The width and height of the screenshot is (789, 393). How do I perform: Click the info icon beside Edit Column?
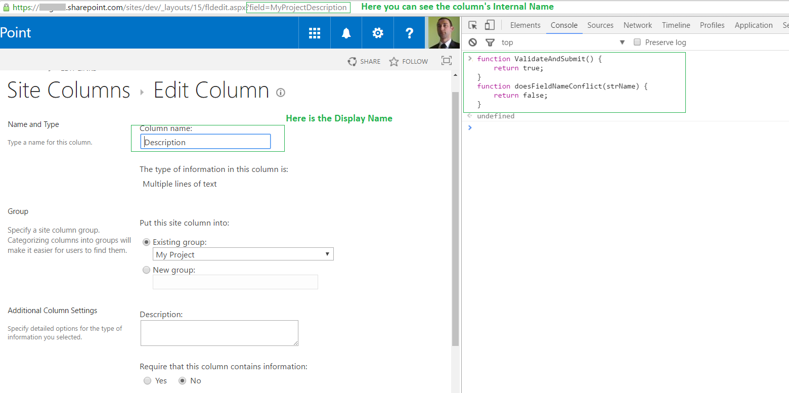pyautogui.click(x=281, y=93)
